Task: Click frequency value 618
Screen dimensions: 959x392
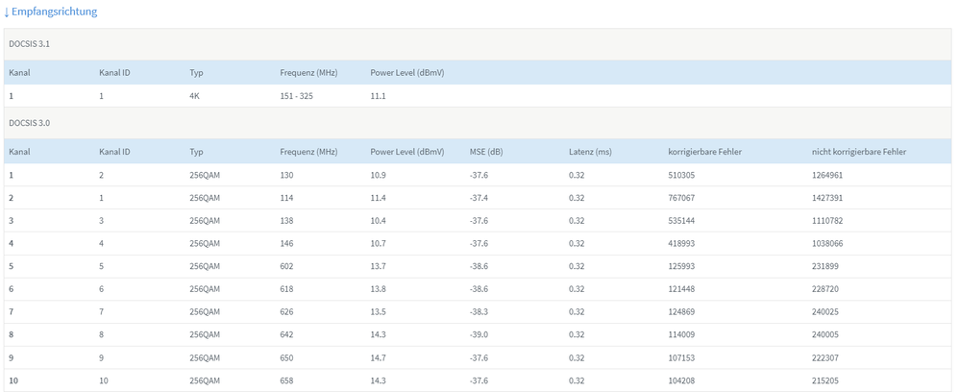Action: (x=286, y=289)
